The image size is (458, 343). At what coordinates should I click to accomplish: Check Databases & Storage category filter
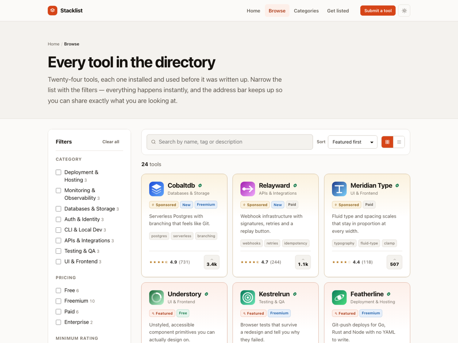(x=59, y=209)
